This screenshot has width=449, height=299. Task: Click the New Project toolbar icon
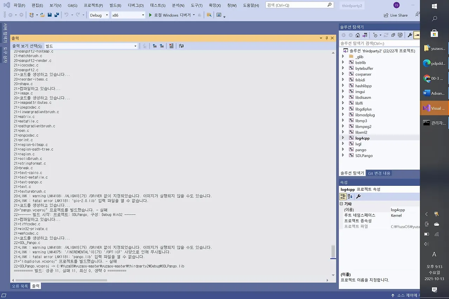click(32, 15)
